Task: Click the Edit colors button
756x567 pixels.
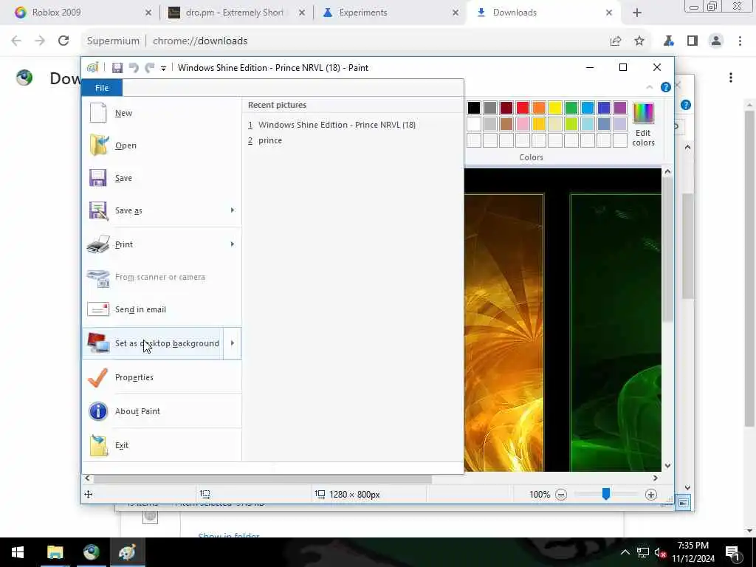Action: [643, 124]
